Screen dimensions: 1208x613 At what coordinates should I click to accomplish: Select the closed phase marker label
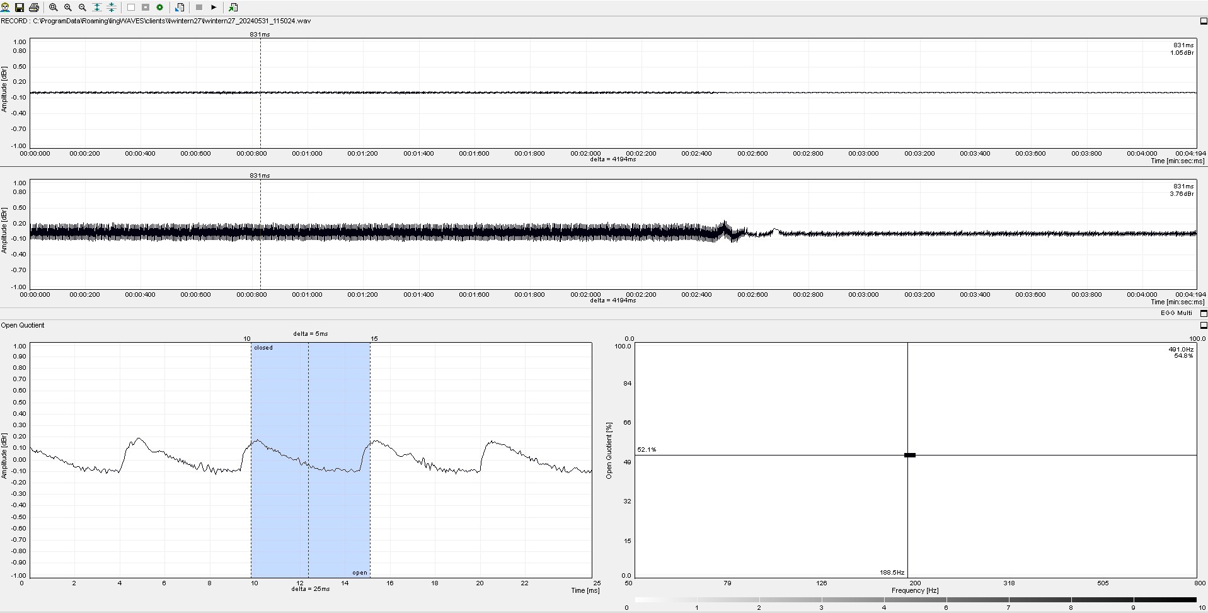click(x=263, y=348)
